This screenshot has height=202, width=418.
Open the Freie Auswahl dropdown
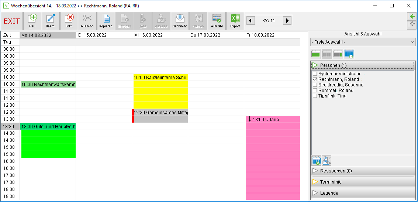click(363, 42)
